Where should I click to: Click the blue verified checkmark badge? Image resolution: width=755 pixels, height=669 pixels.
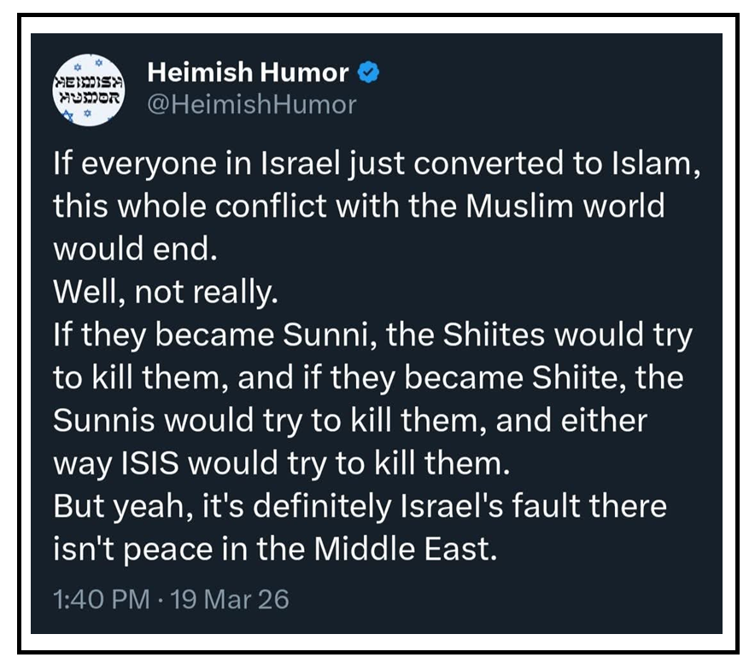click(x=368, y=73)
